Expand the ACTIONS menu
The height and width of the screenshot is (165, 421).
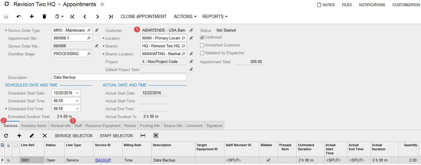coord(185,17)
